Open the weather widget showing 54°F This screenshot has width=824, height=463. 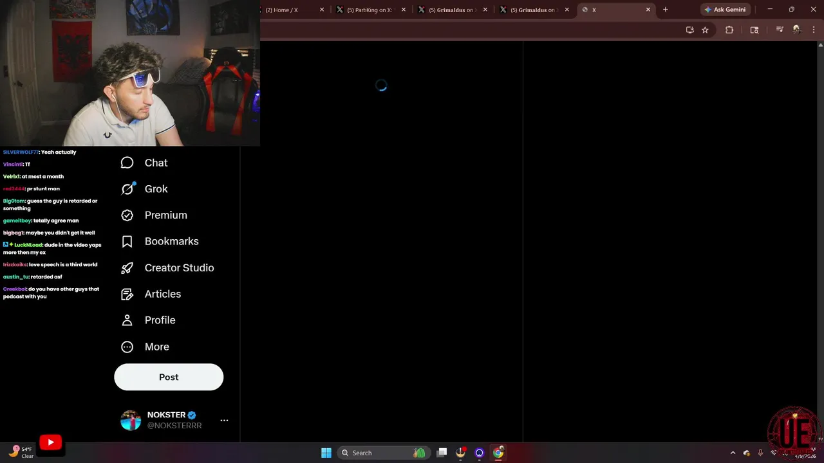point(21,453)
